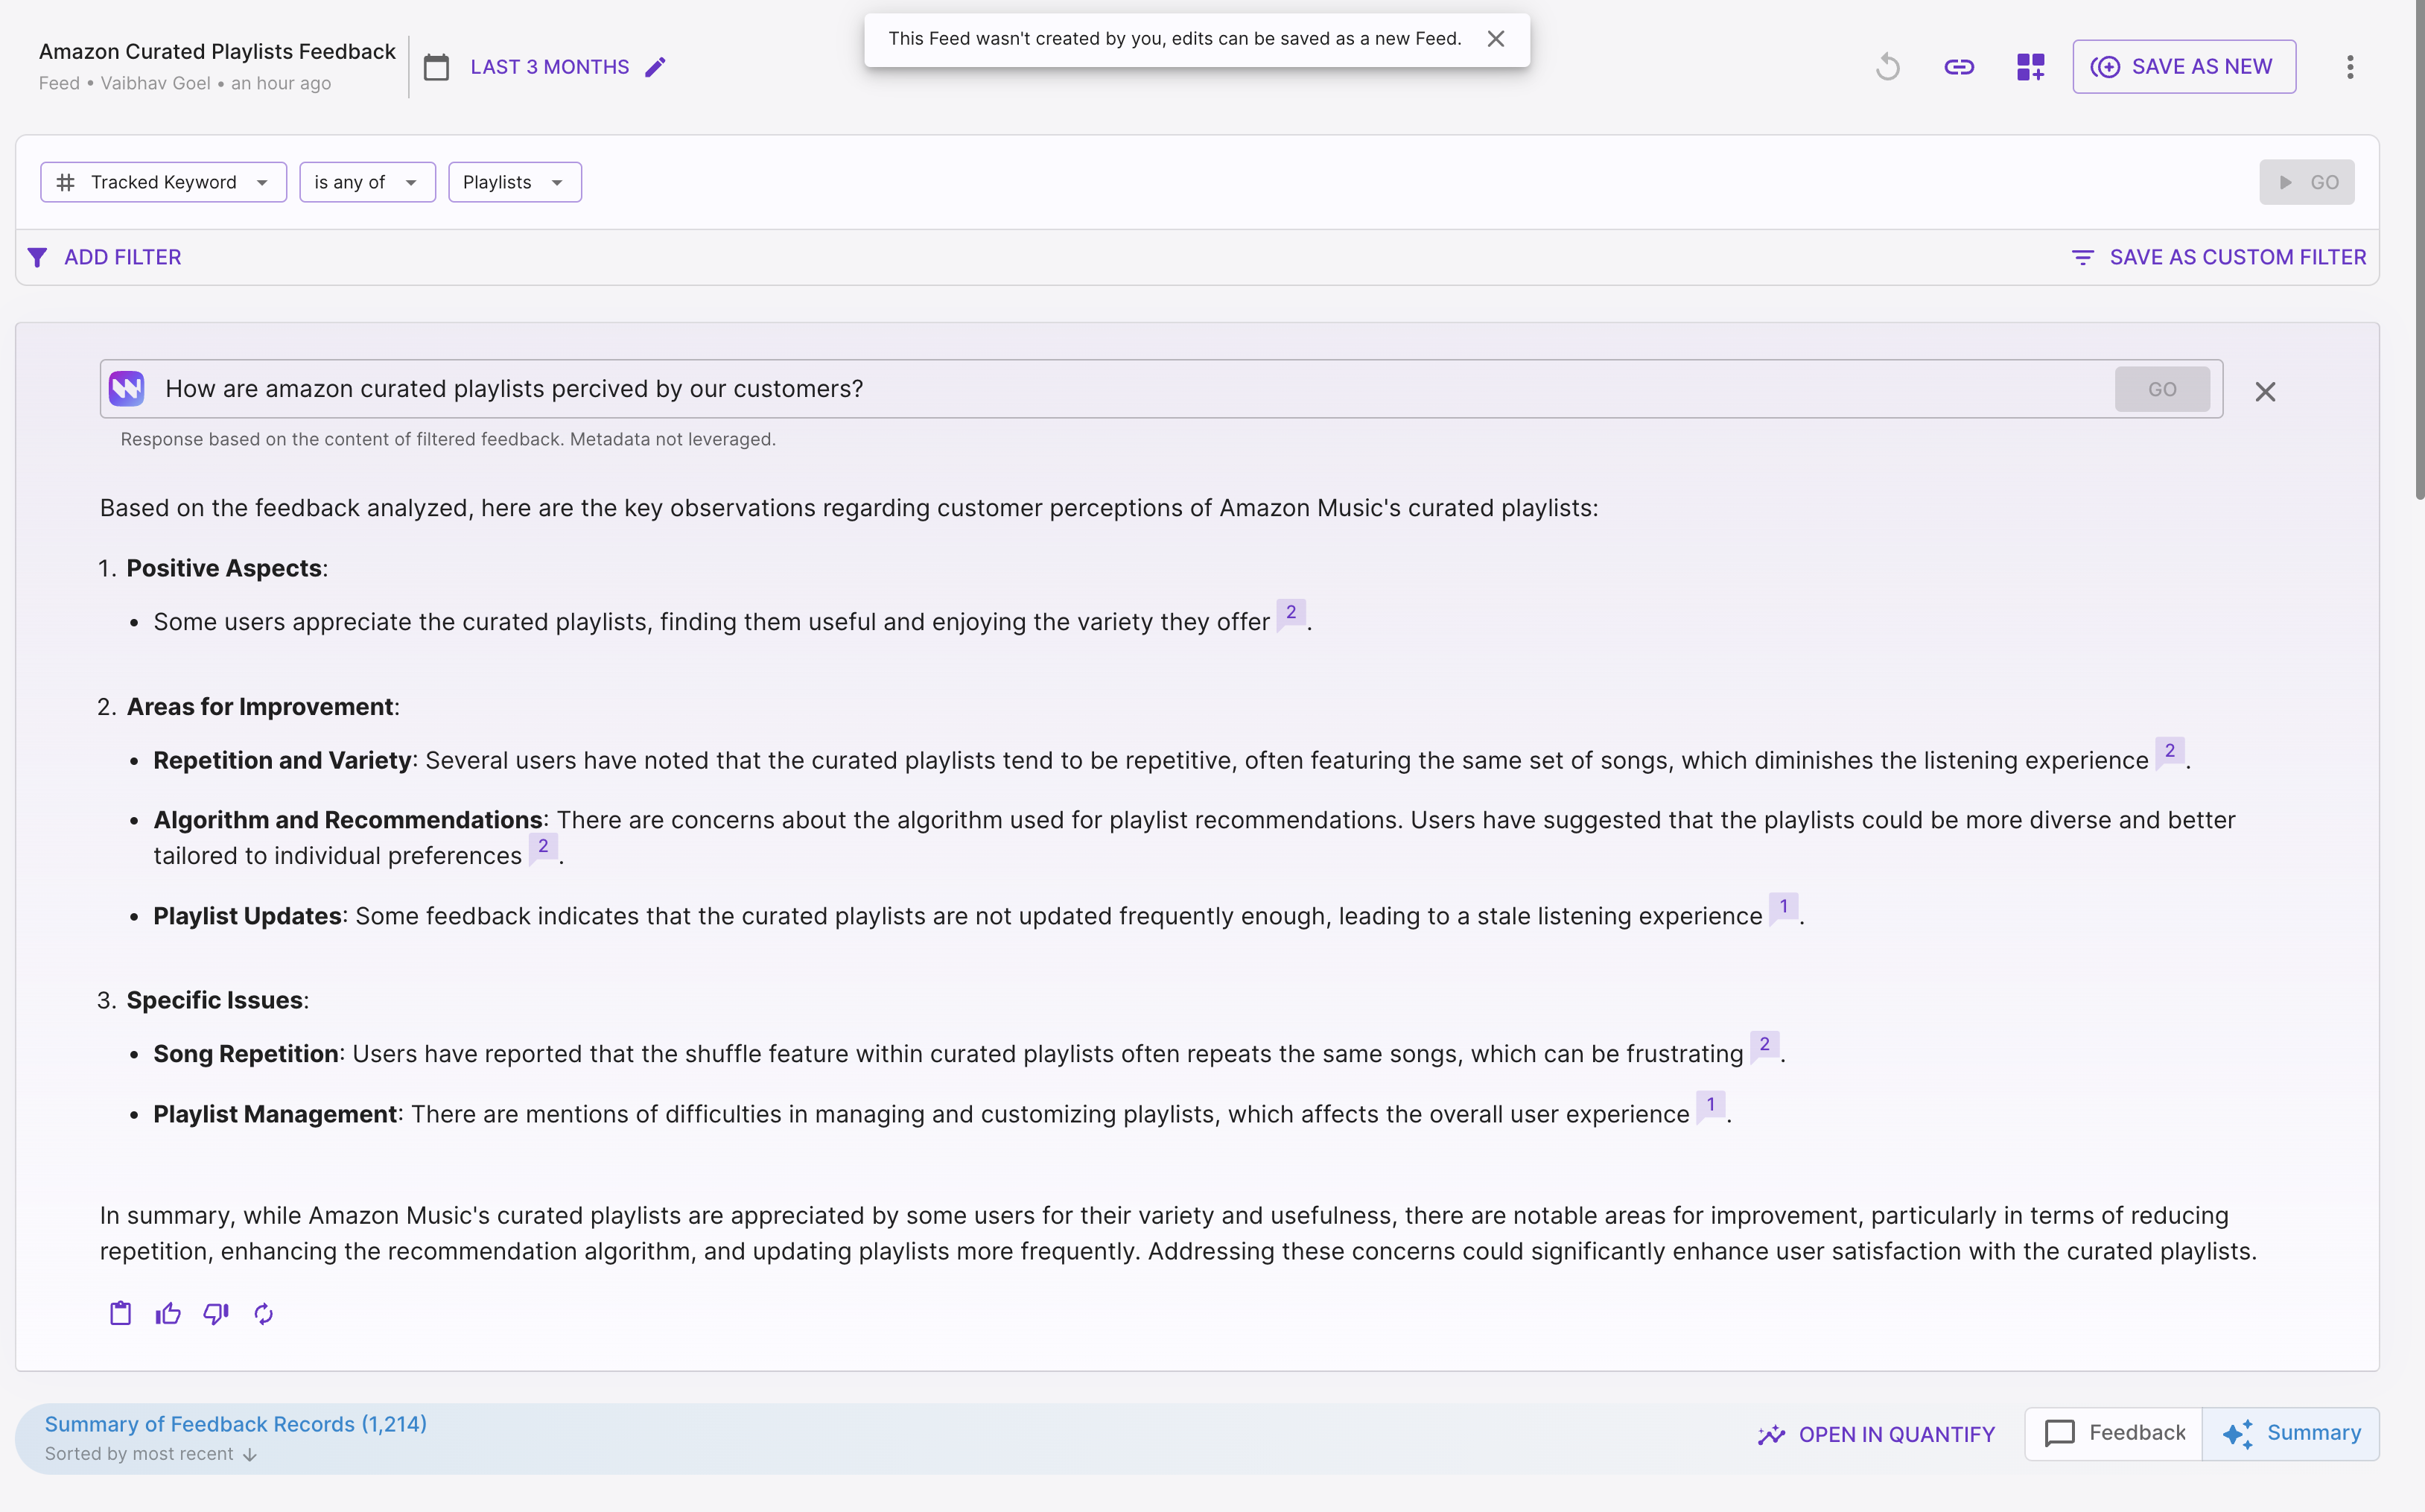Regenerate the answer with the refresh icon
The height and width of the screenshot is (1512, 2425).
coord(264,1313)
